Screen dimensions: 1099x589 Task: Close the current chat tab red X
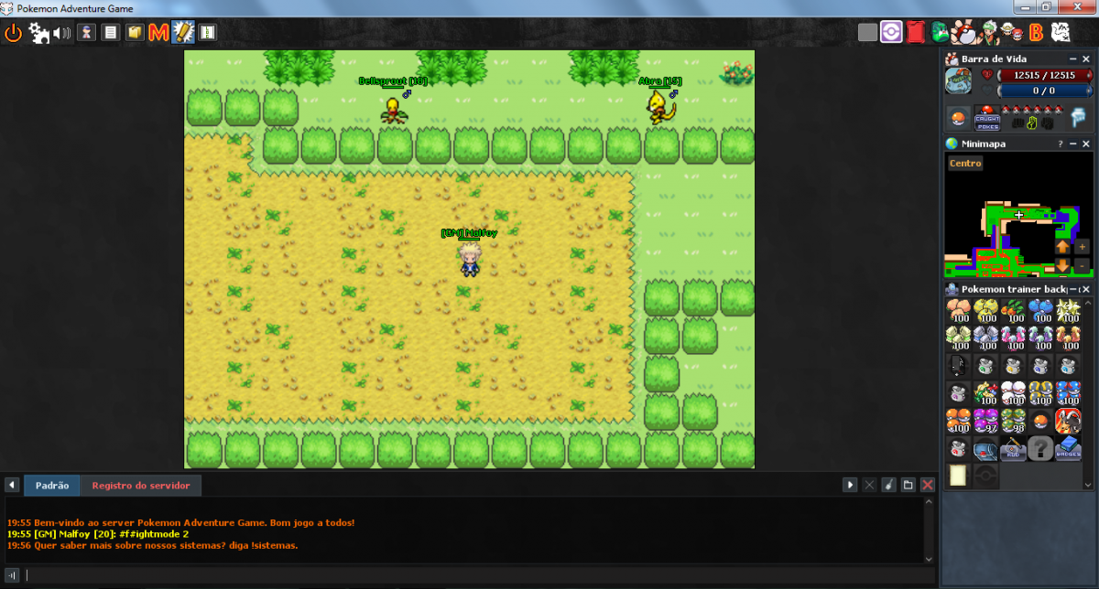(928, 485)
